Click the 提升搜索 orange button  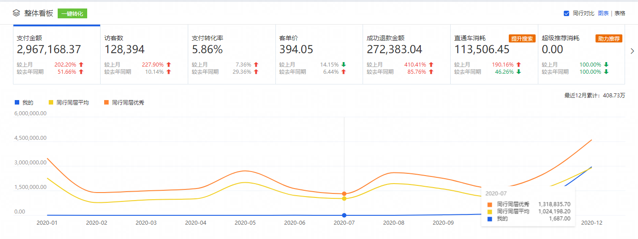pyautogui.click(x=522, y=38)
